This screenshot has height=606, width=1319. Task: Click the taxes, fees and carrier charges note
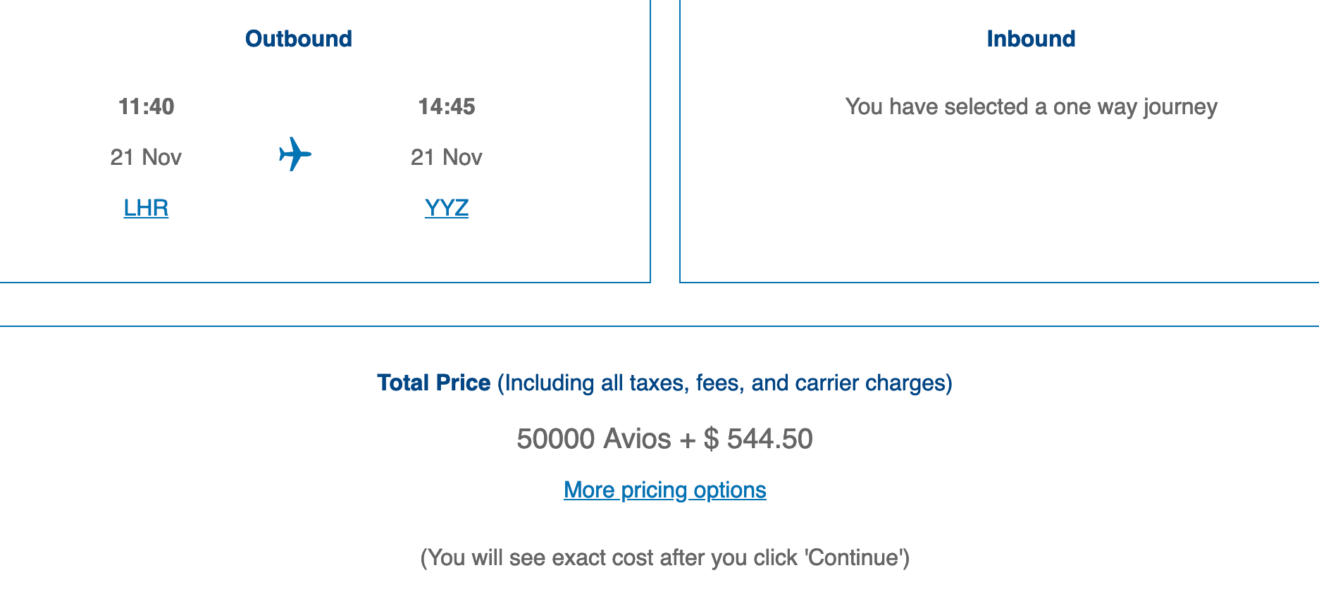(x=724, y=383)
